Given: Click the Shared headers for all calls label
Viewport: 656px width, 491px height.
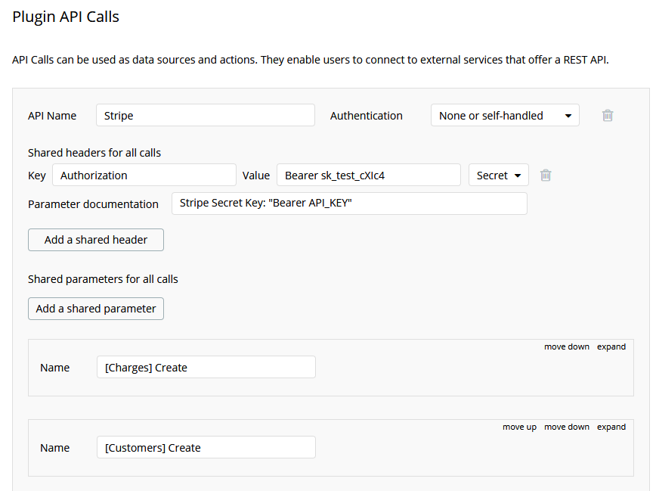Looking at the screenshot, I should click(94, 153).
